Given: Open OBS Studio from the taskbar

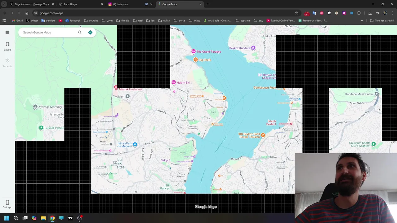Looking at the screenshot, I should [79, 218].
